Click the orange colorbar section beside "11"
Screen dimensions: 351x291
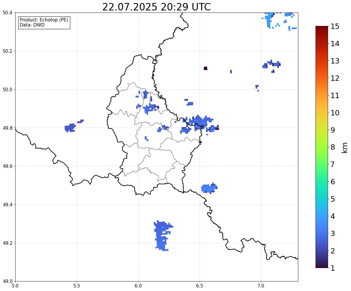(322, 95)
